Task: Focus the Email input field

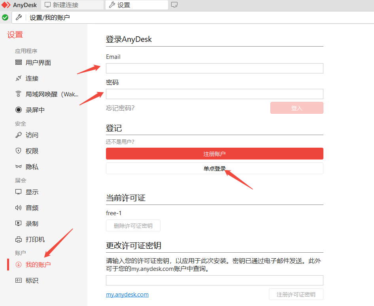Action: click(214, 68)
